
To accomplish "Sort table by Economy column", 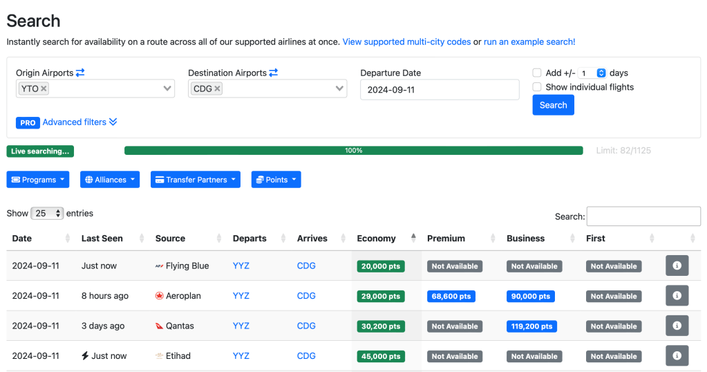I will point(377,239).
